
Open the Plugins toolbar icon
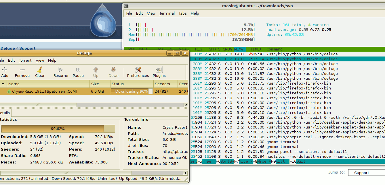click(x=159, y=70)
